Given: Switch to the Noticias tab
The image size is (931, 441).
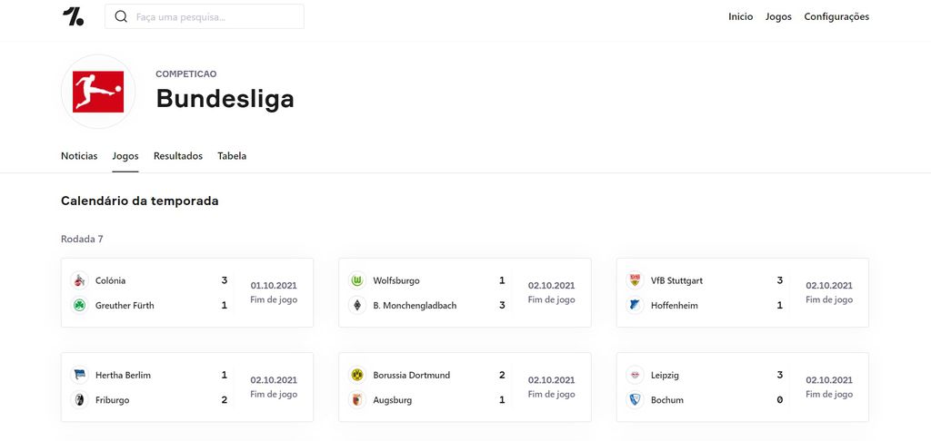Looking at the screenshot, I should click(79, 156).
